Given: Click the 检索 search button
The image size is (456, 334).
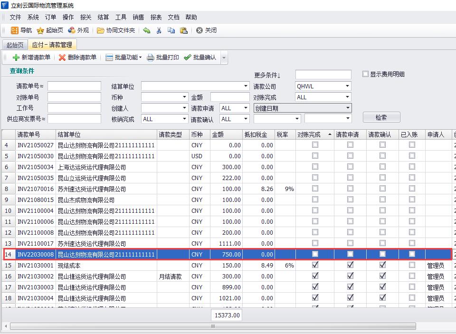Looking at the screenshot, I should [381, 117].
